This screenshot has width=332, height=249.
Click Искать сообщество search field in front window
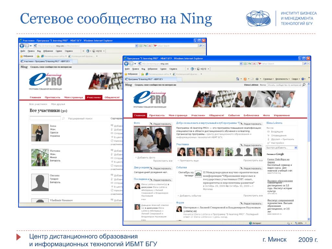(x=284, y=85)
